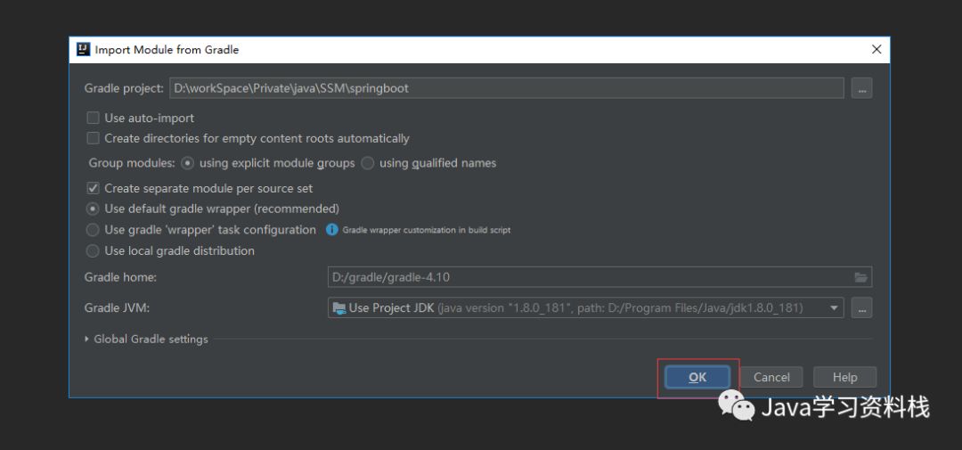Open the Gradle JVM browse ellipsis button
Viewport: 962px width, 450px height.
click(861, 307)
